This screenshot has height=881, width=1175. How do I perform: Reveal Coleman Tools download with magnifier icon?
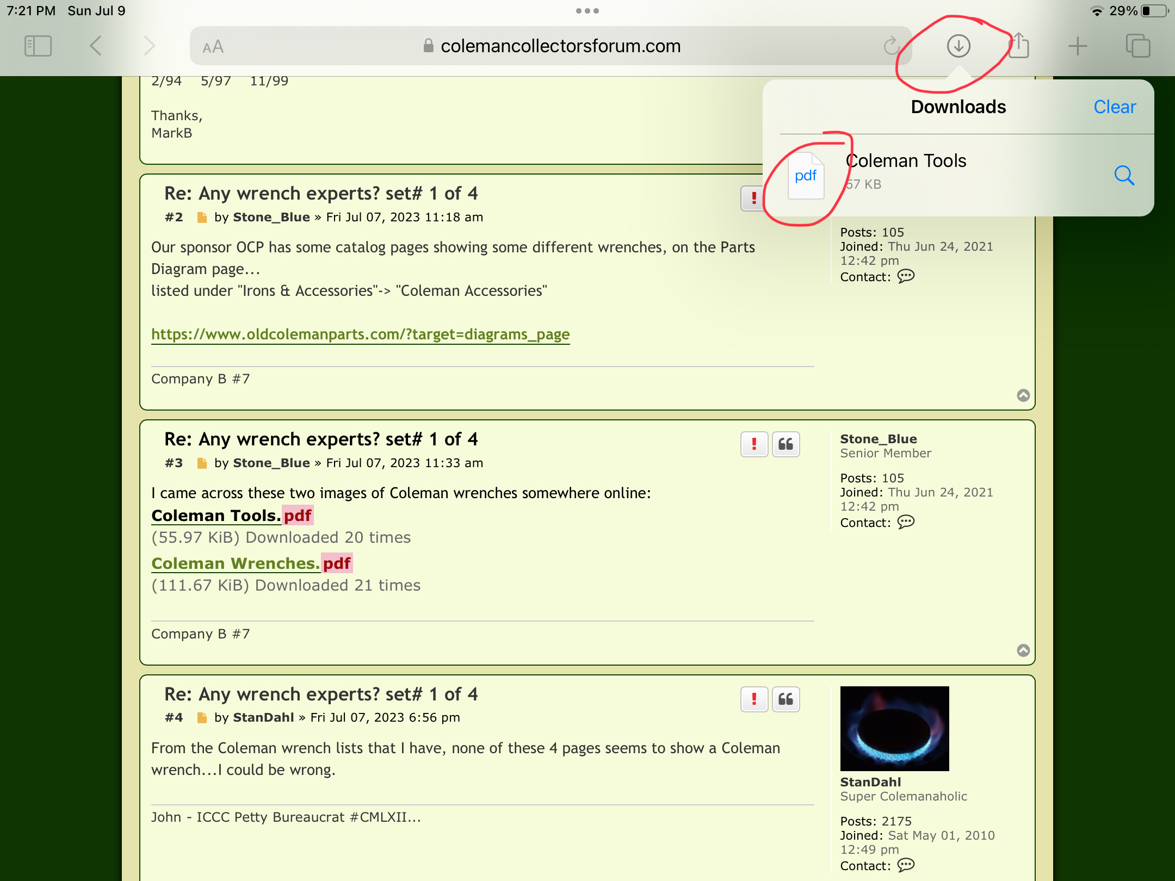click(1124, 175)
